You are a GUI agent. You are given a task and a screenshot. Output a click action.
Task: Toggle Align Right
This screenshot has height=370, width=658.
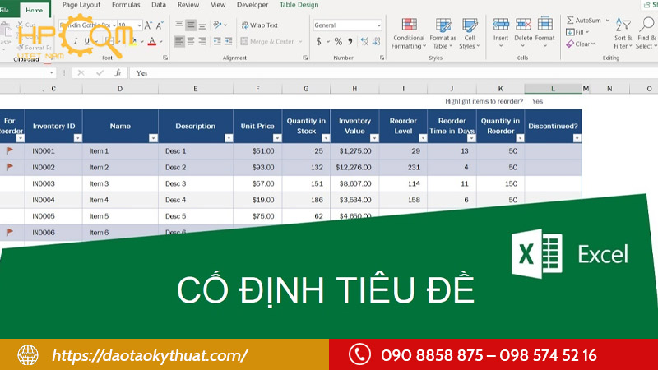pyautogui.click(x=202, y=41)
